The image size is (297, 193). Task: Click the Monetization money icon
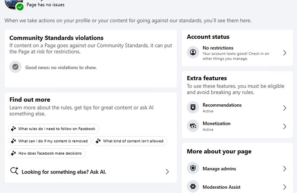[x=193, y=126]
